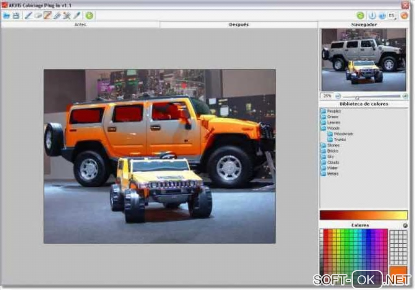415x290 pixels.
Task: Select the Magic Tube tool icon
Action: coord(67,15)
